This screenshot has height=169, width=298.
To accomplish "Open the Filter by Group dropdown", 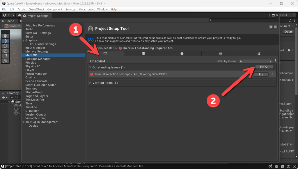I will (x=256, y=61).
